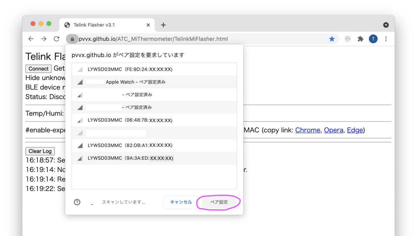Open the Opera copy link

pos(334,130)
